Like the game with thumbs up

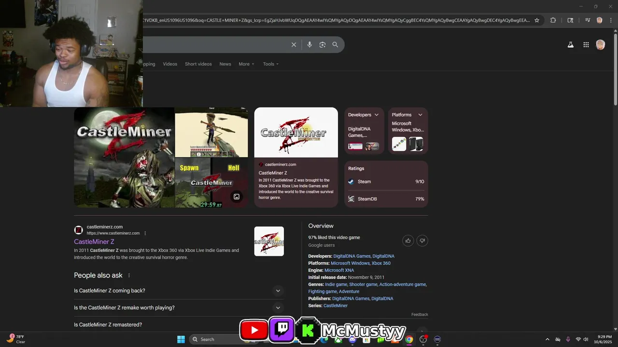(408, 240)
